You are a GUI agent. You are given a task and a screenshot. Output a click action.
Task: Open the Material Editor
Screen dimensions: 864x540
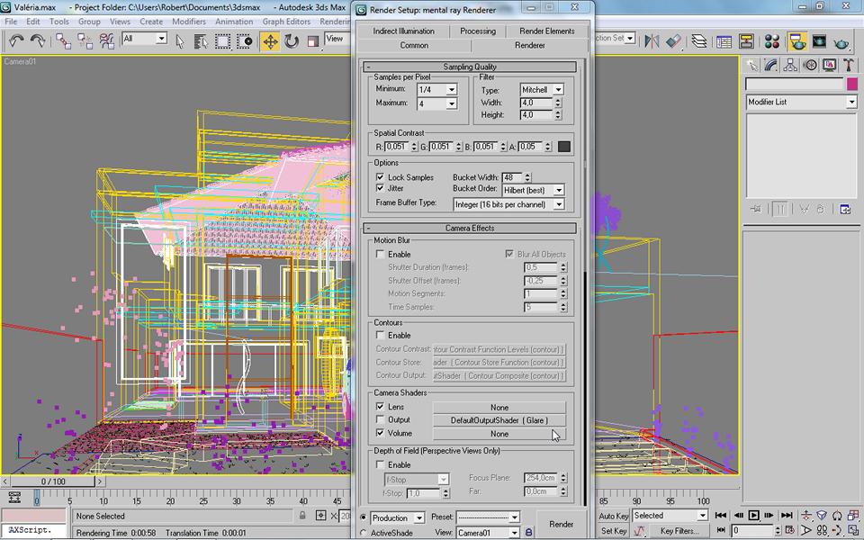click(x=770, y=40)
